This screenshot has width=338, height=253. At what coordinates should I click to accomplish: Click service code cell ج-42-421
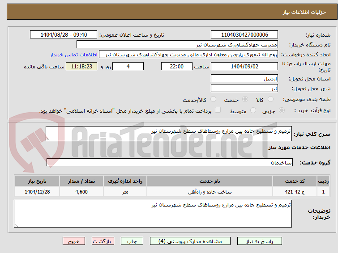295,192
